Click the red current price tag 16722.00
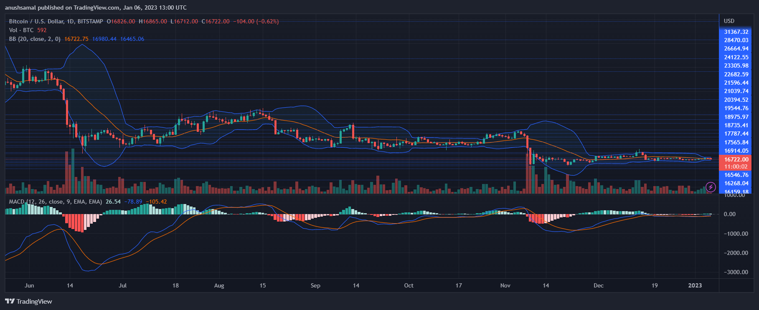Screen dimensions: 759x310 [736, 159]
